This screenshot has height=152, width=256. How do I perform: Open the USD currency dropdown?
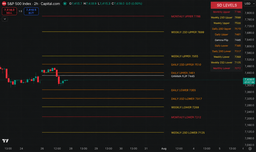tap(250, 3)
